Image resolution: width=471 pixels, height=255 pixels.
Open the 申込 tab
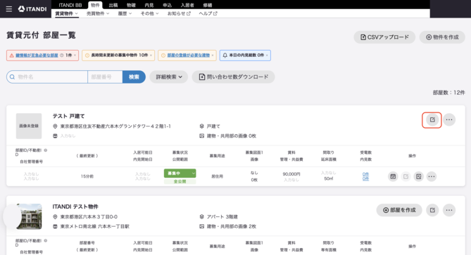point(168,5)
